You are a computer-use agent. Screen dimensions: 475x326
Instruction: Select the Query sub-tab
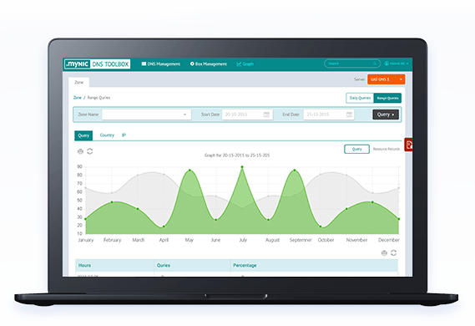point(83,135)
